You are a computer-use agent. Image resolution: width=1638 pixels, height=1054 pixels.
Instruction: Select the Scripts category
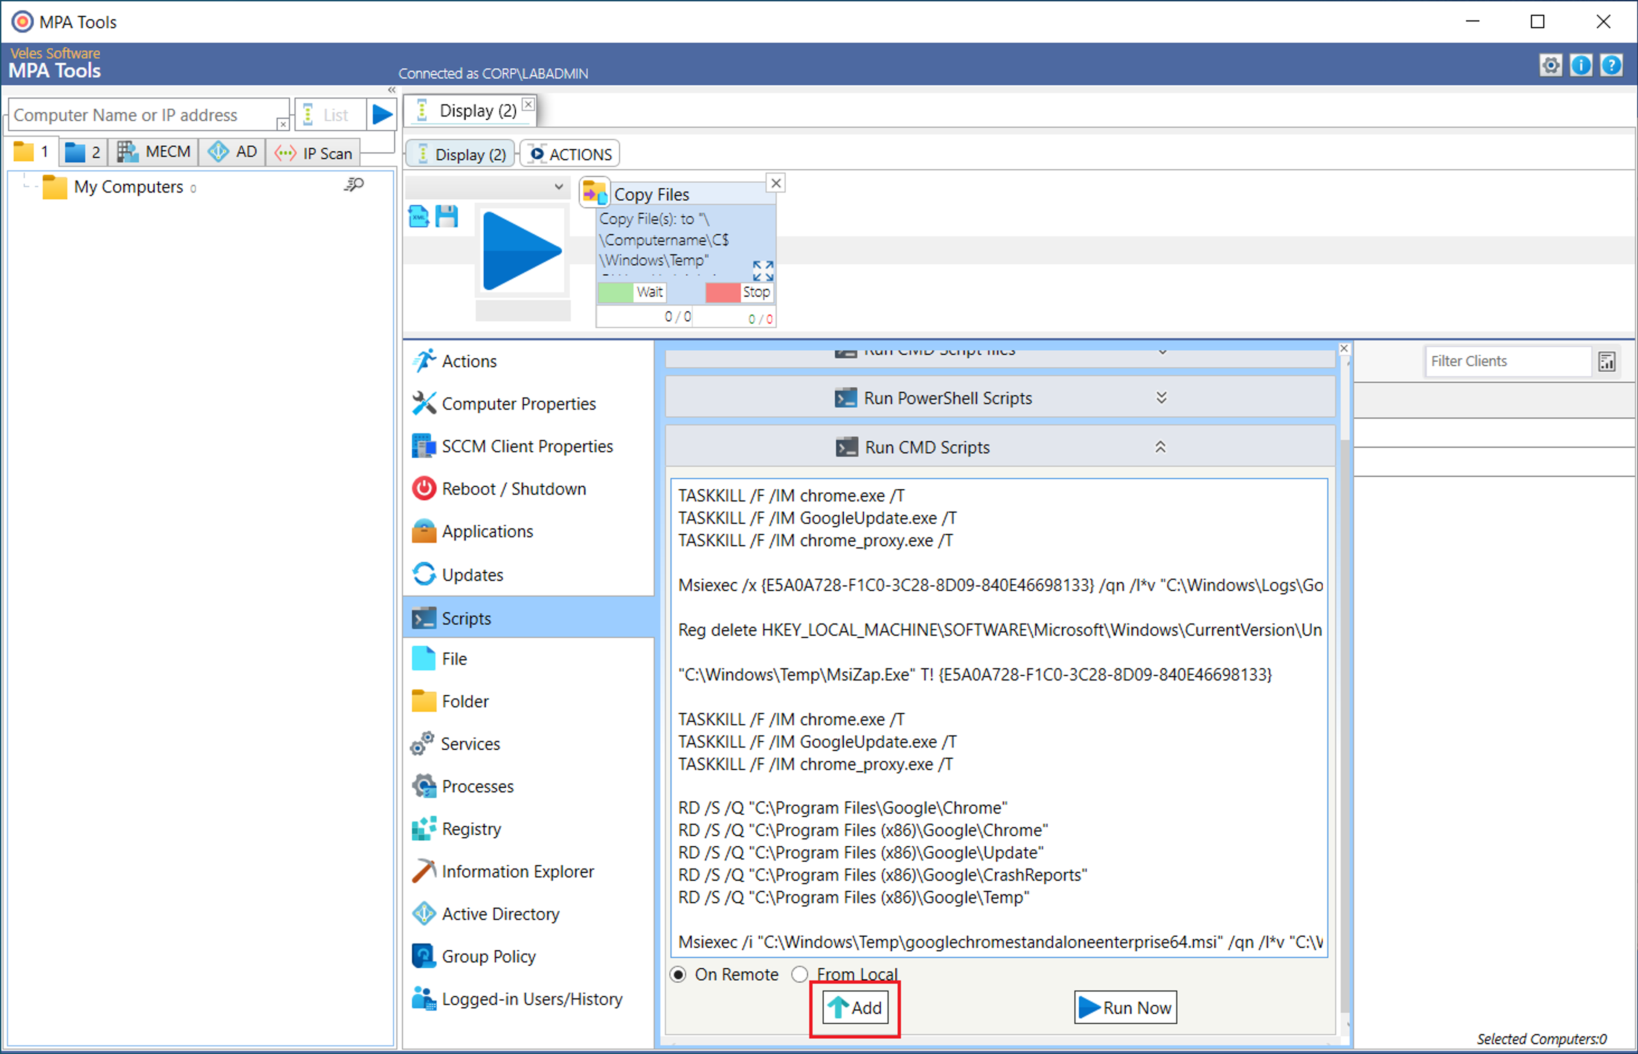[529, 617]
